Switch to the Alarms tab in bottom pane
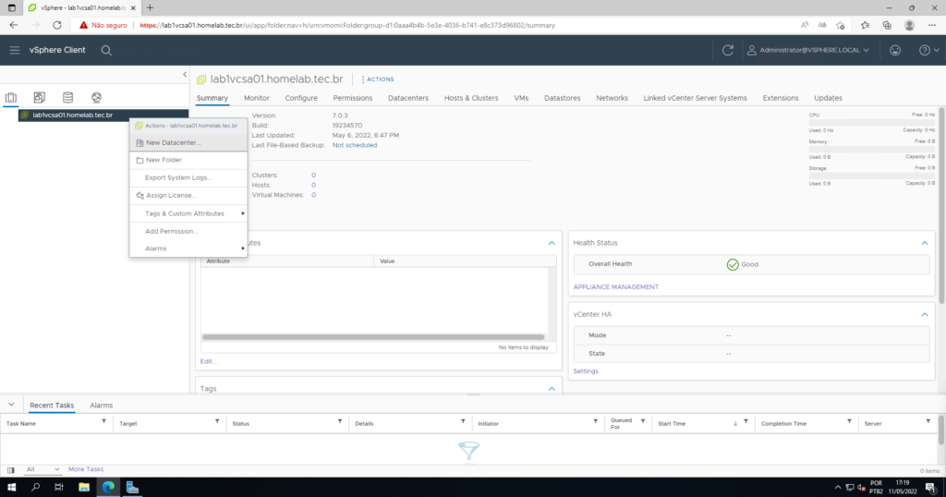 [x=102, y=406]
